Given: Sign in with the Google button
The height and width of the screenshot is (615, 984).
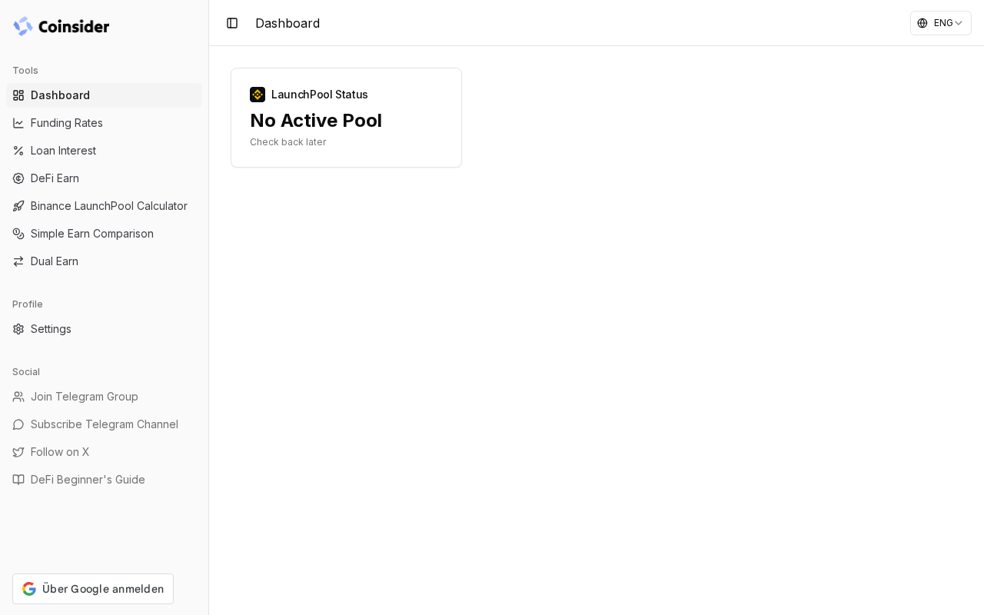Looking at the screenshot, I should tap(93, 589).
